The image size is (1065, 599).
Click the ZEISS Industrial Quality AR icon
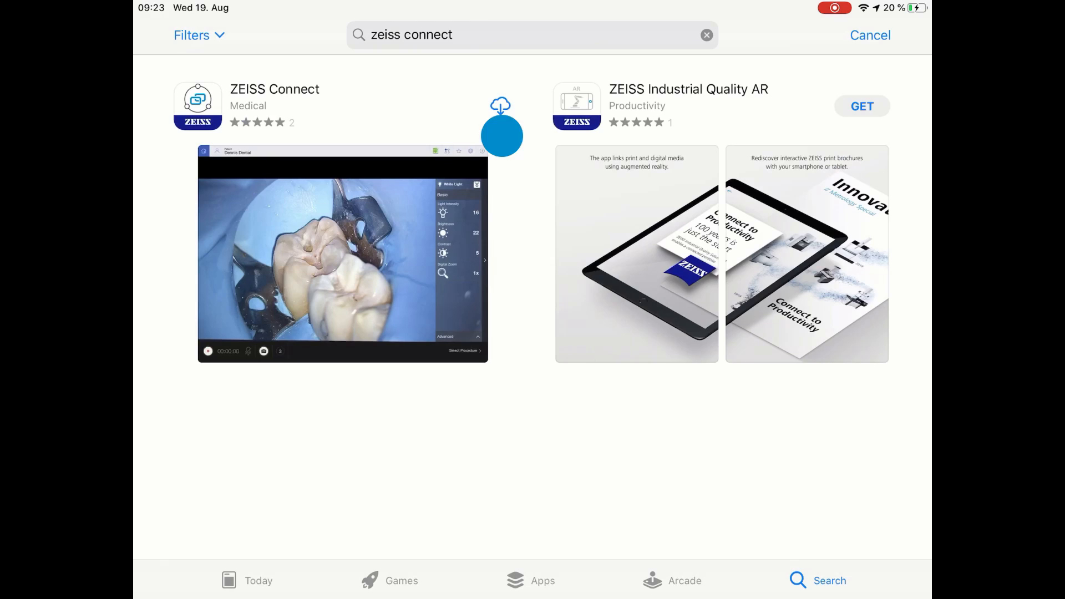click(x=577, y=105)
